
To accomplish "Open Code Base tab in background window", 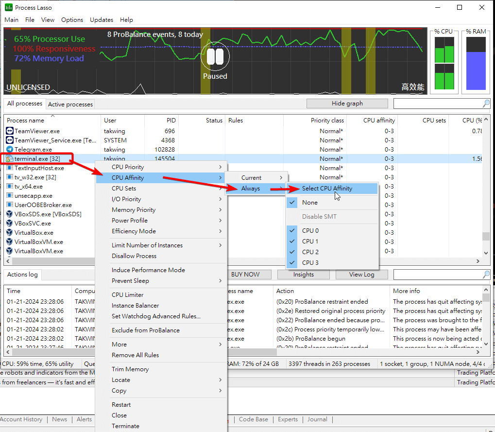I will (x=254, y=419).
